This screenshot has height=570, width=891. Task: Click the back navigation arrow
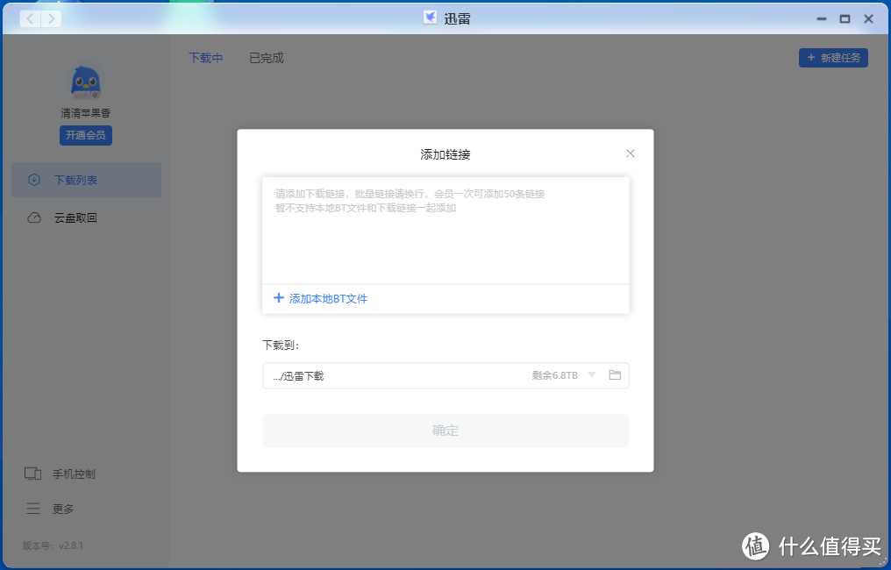[30, 18]
